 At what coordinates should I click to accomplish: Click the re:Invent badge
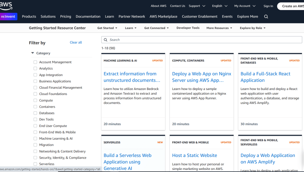[x=8, y=17]
